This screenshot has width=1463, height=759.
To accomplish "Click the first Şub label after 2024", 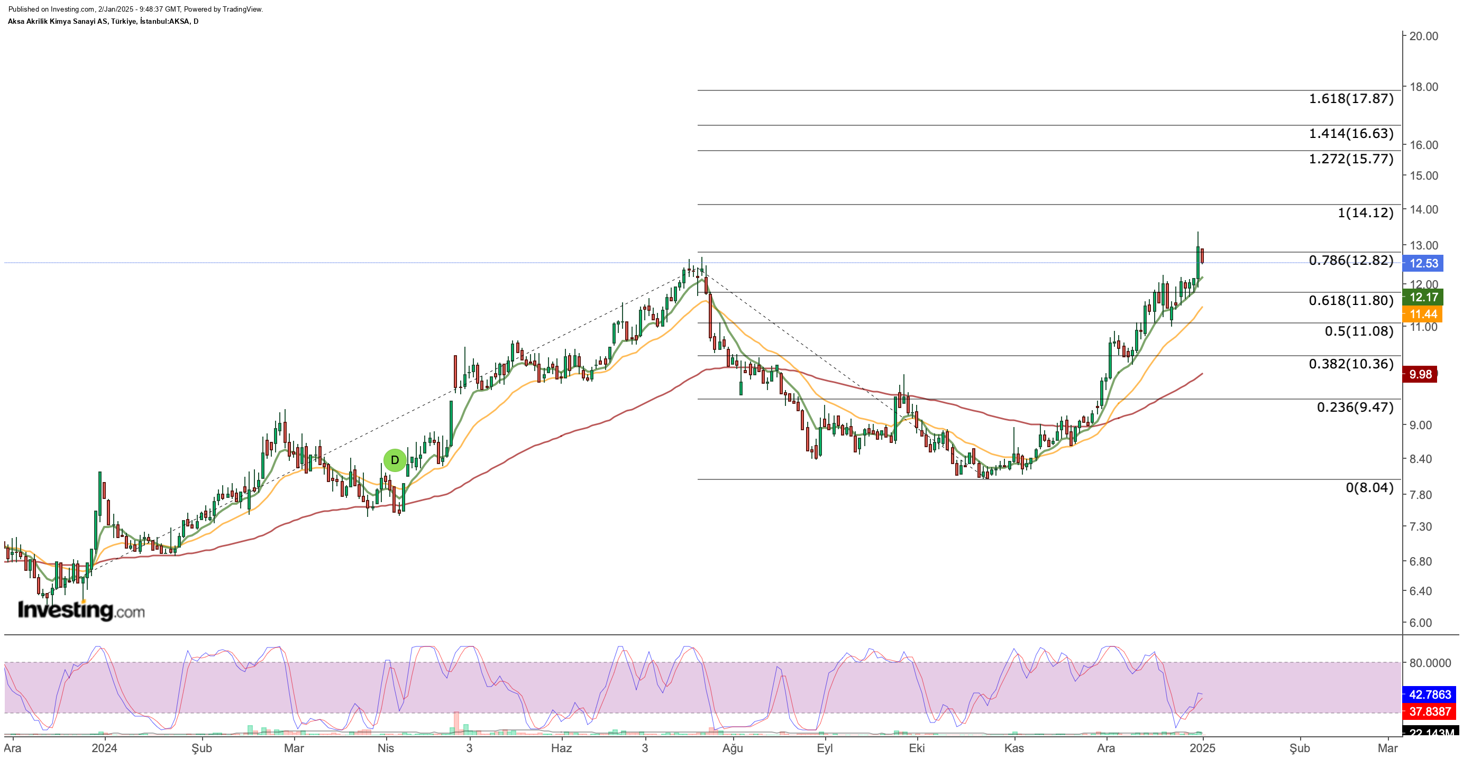I will click(x=202, y=749).
